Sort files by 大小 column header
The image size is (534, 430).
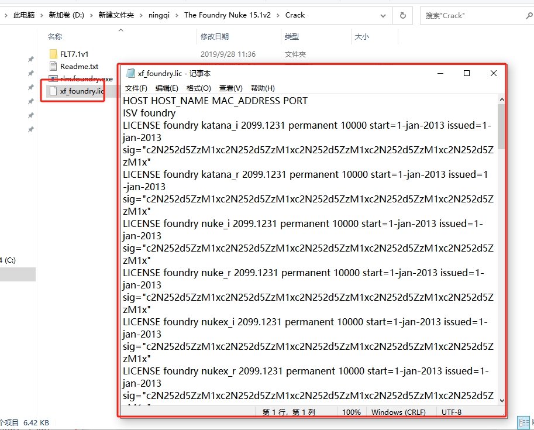coord(361,36)
